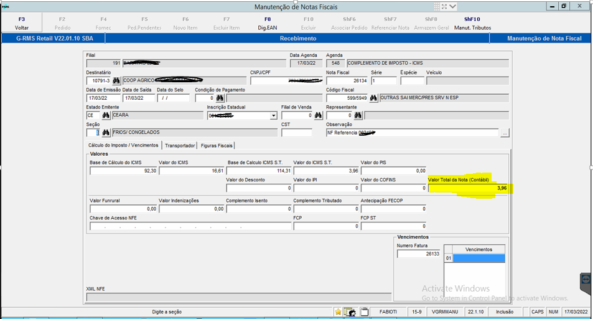Screen dimensions: 593x319
Task: Click the Antecipação FECOP field
Action: (394, 209)
